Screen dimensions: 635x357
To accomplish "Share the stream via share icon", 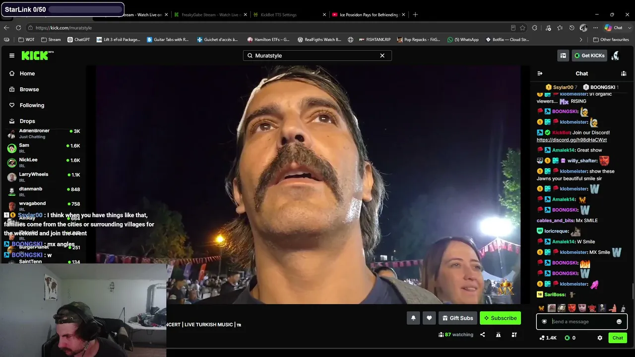I will (x=482, y=335).
